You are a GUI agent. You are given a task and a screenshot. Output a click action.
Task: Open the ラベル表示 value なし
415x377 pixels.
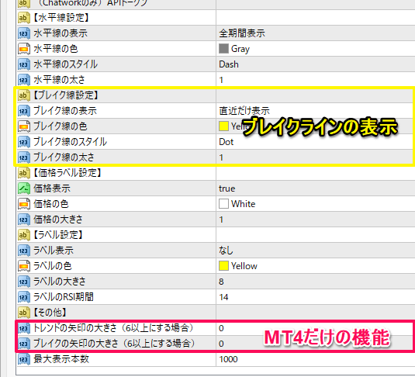[226, 251]
